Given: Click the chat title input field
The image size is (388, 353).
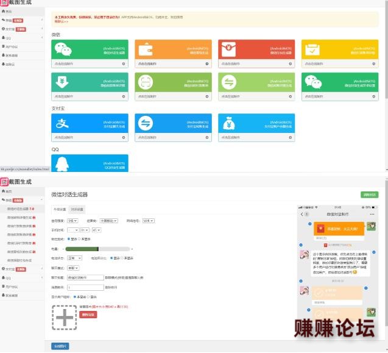Looking at the screenshot, I should (x=85, y=277).
